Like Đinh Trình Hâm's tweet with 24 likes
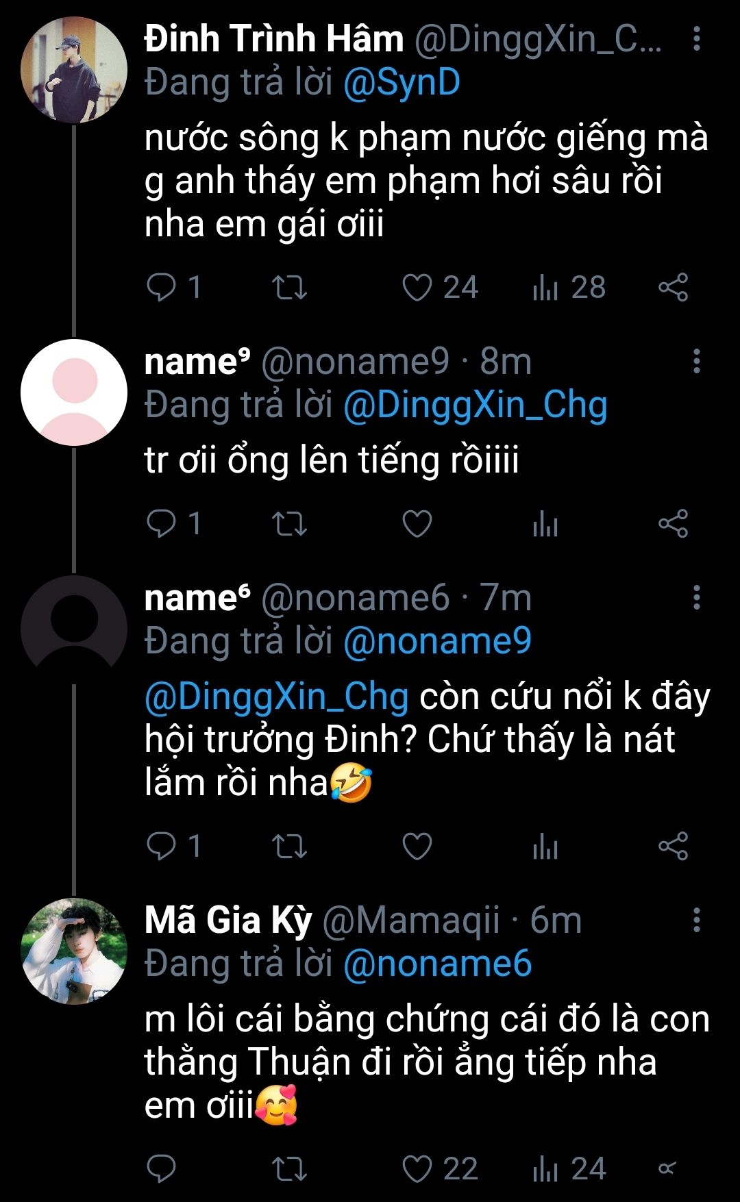740x1202 pixels. [417, 288]
